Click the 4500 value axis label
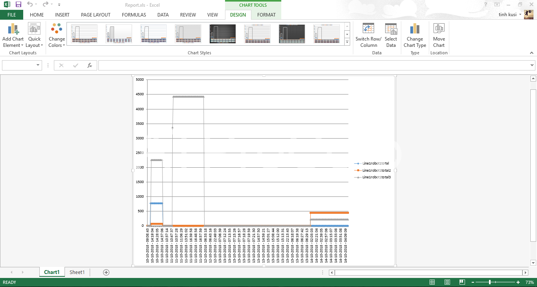The height and width of the screenshot is (287, 537). 140,94
